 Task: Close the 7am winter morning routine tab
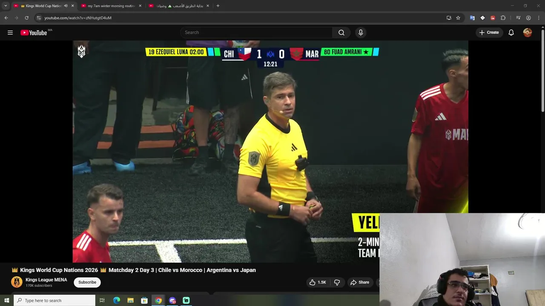pyautogui.click(x=140, y=6)
